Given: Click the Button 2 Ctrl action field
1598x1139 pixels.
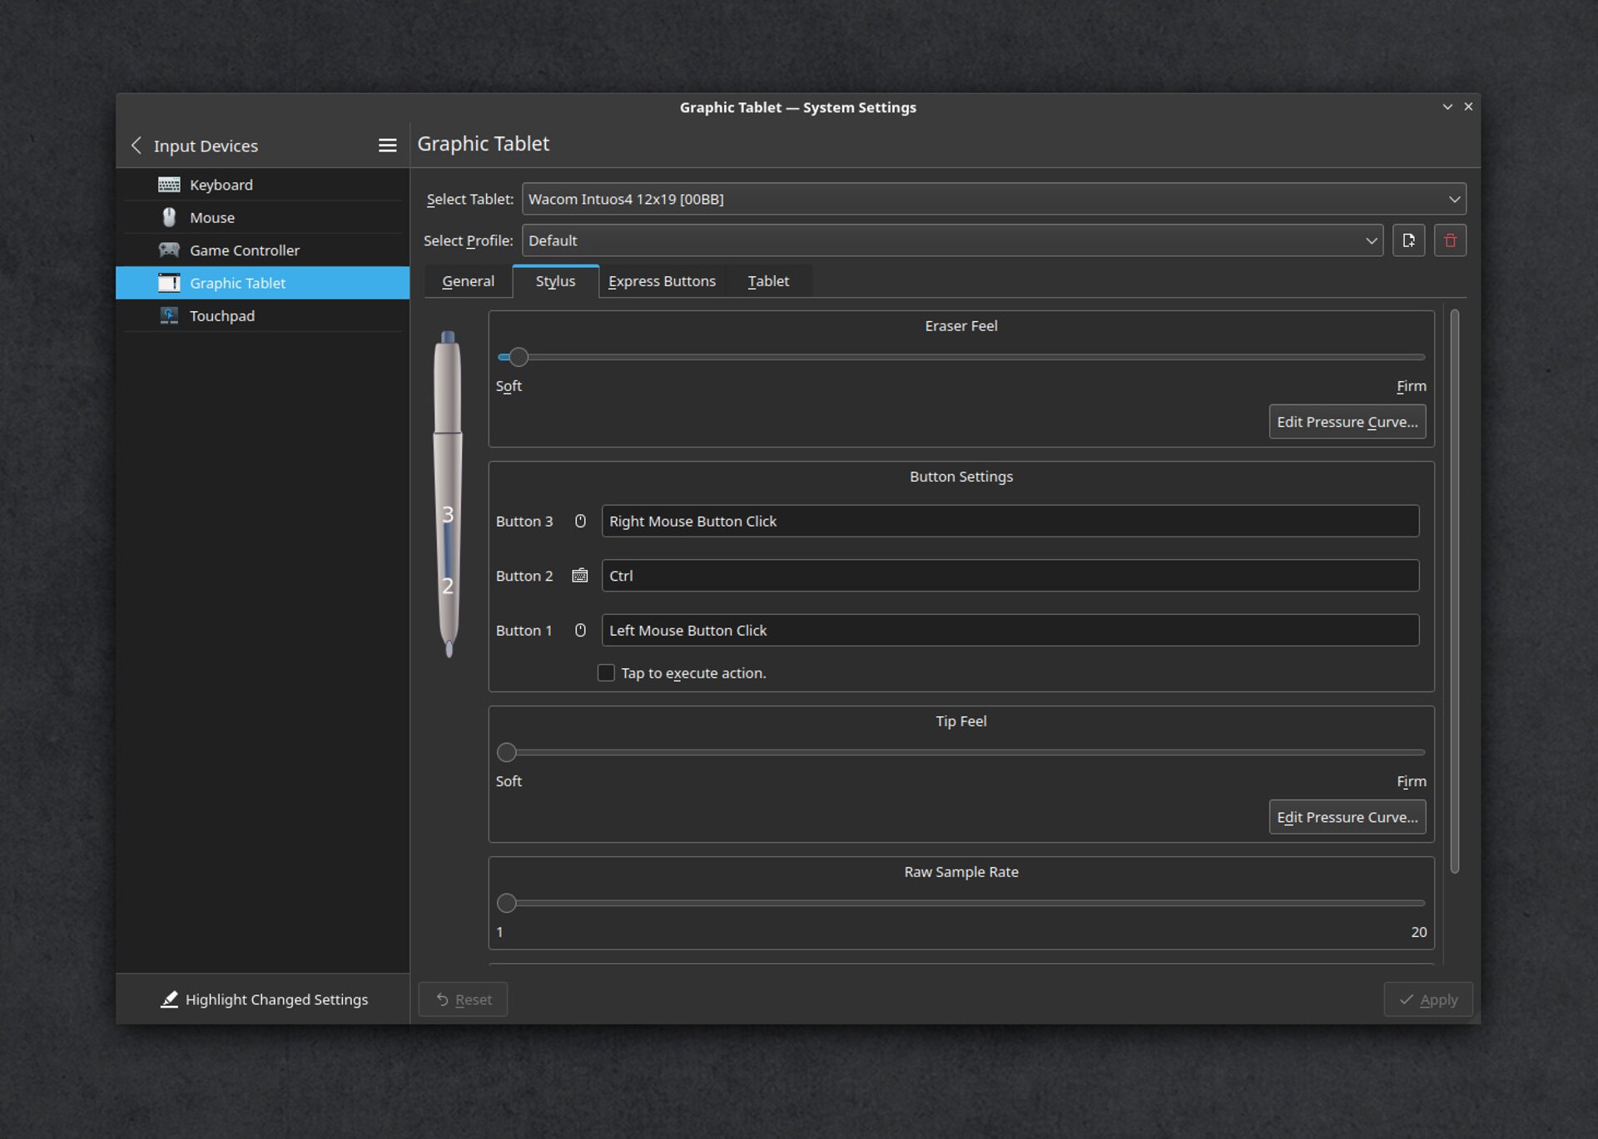Looking at the screenshot, I should [1010, 576].
